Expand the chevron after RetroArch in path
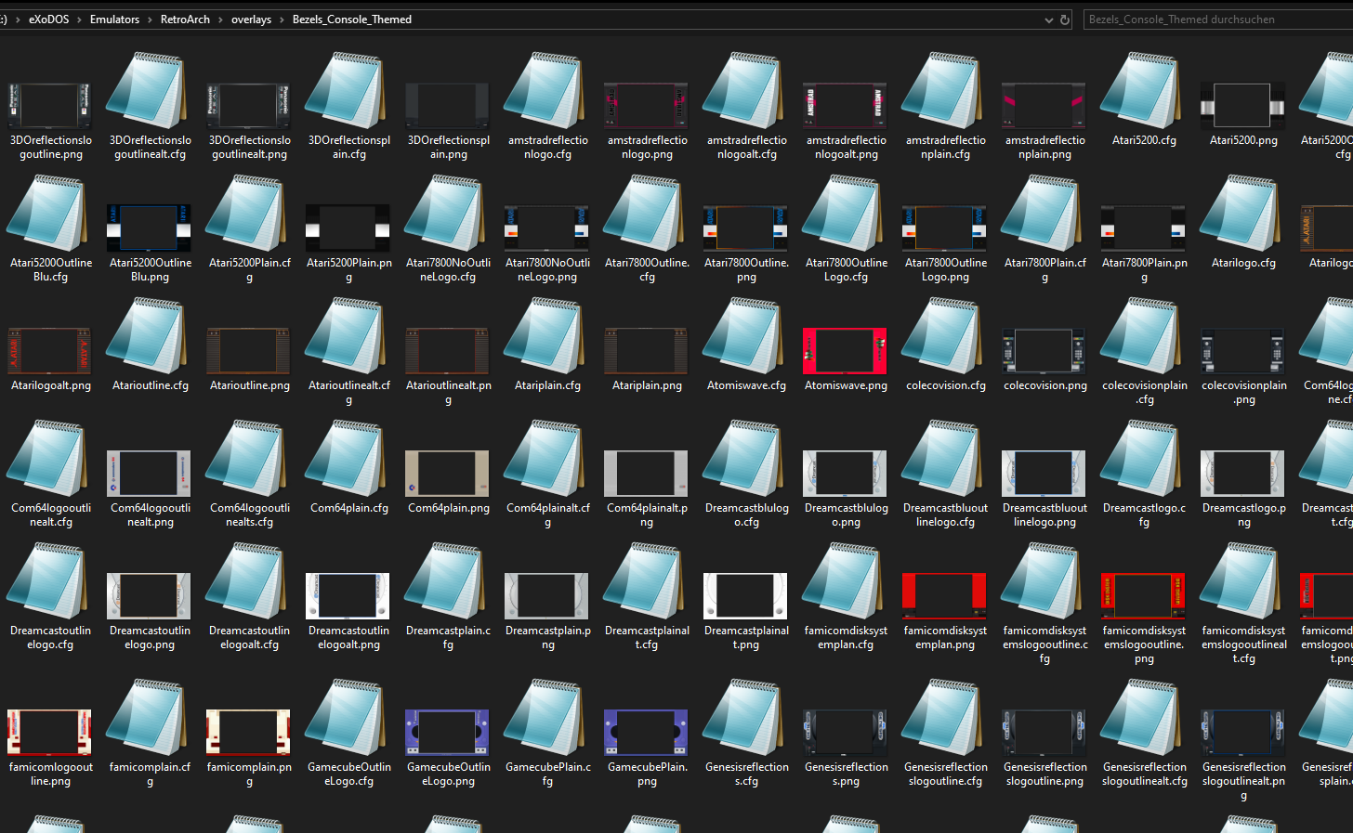The width and height of the screenshot is (1353, 833). [x=220, y=20]
